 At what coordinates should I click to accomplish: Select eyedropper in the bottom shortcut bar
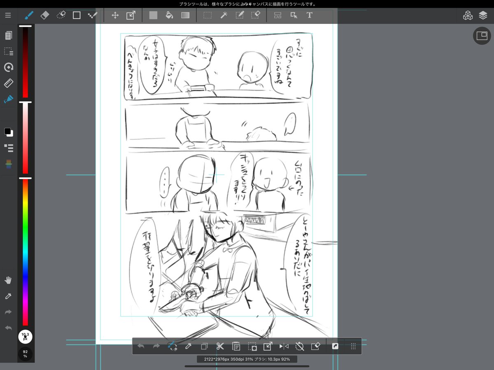point(188,346)
